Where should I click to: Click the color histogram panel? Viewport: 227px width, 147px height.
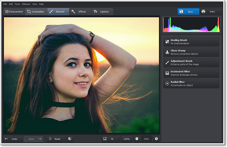[x=191, y=25]
